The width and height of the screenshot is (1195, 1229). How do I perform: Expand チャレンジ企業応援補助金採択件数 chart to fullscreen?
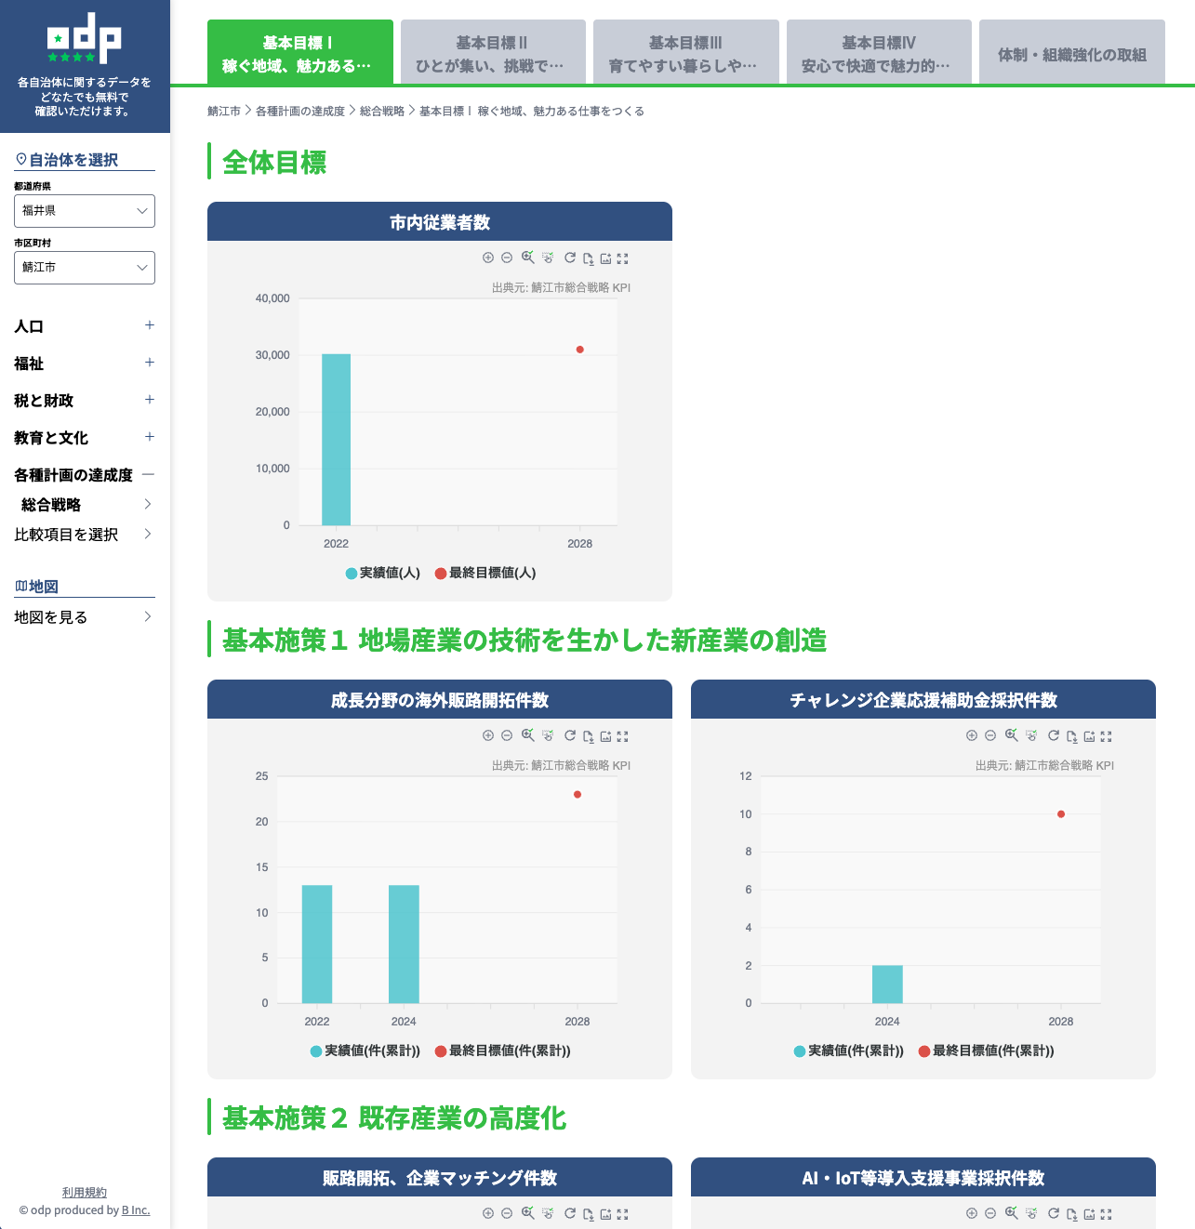(1107, 736)
